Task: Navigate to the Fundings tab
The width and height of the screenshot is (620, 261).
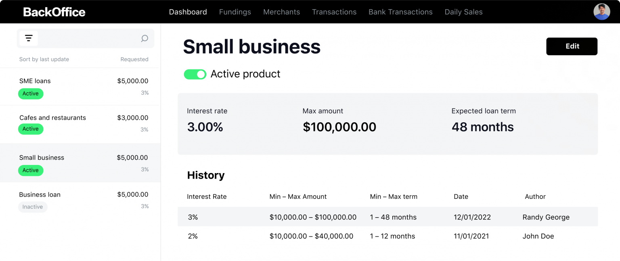Action: coord(235,12)
